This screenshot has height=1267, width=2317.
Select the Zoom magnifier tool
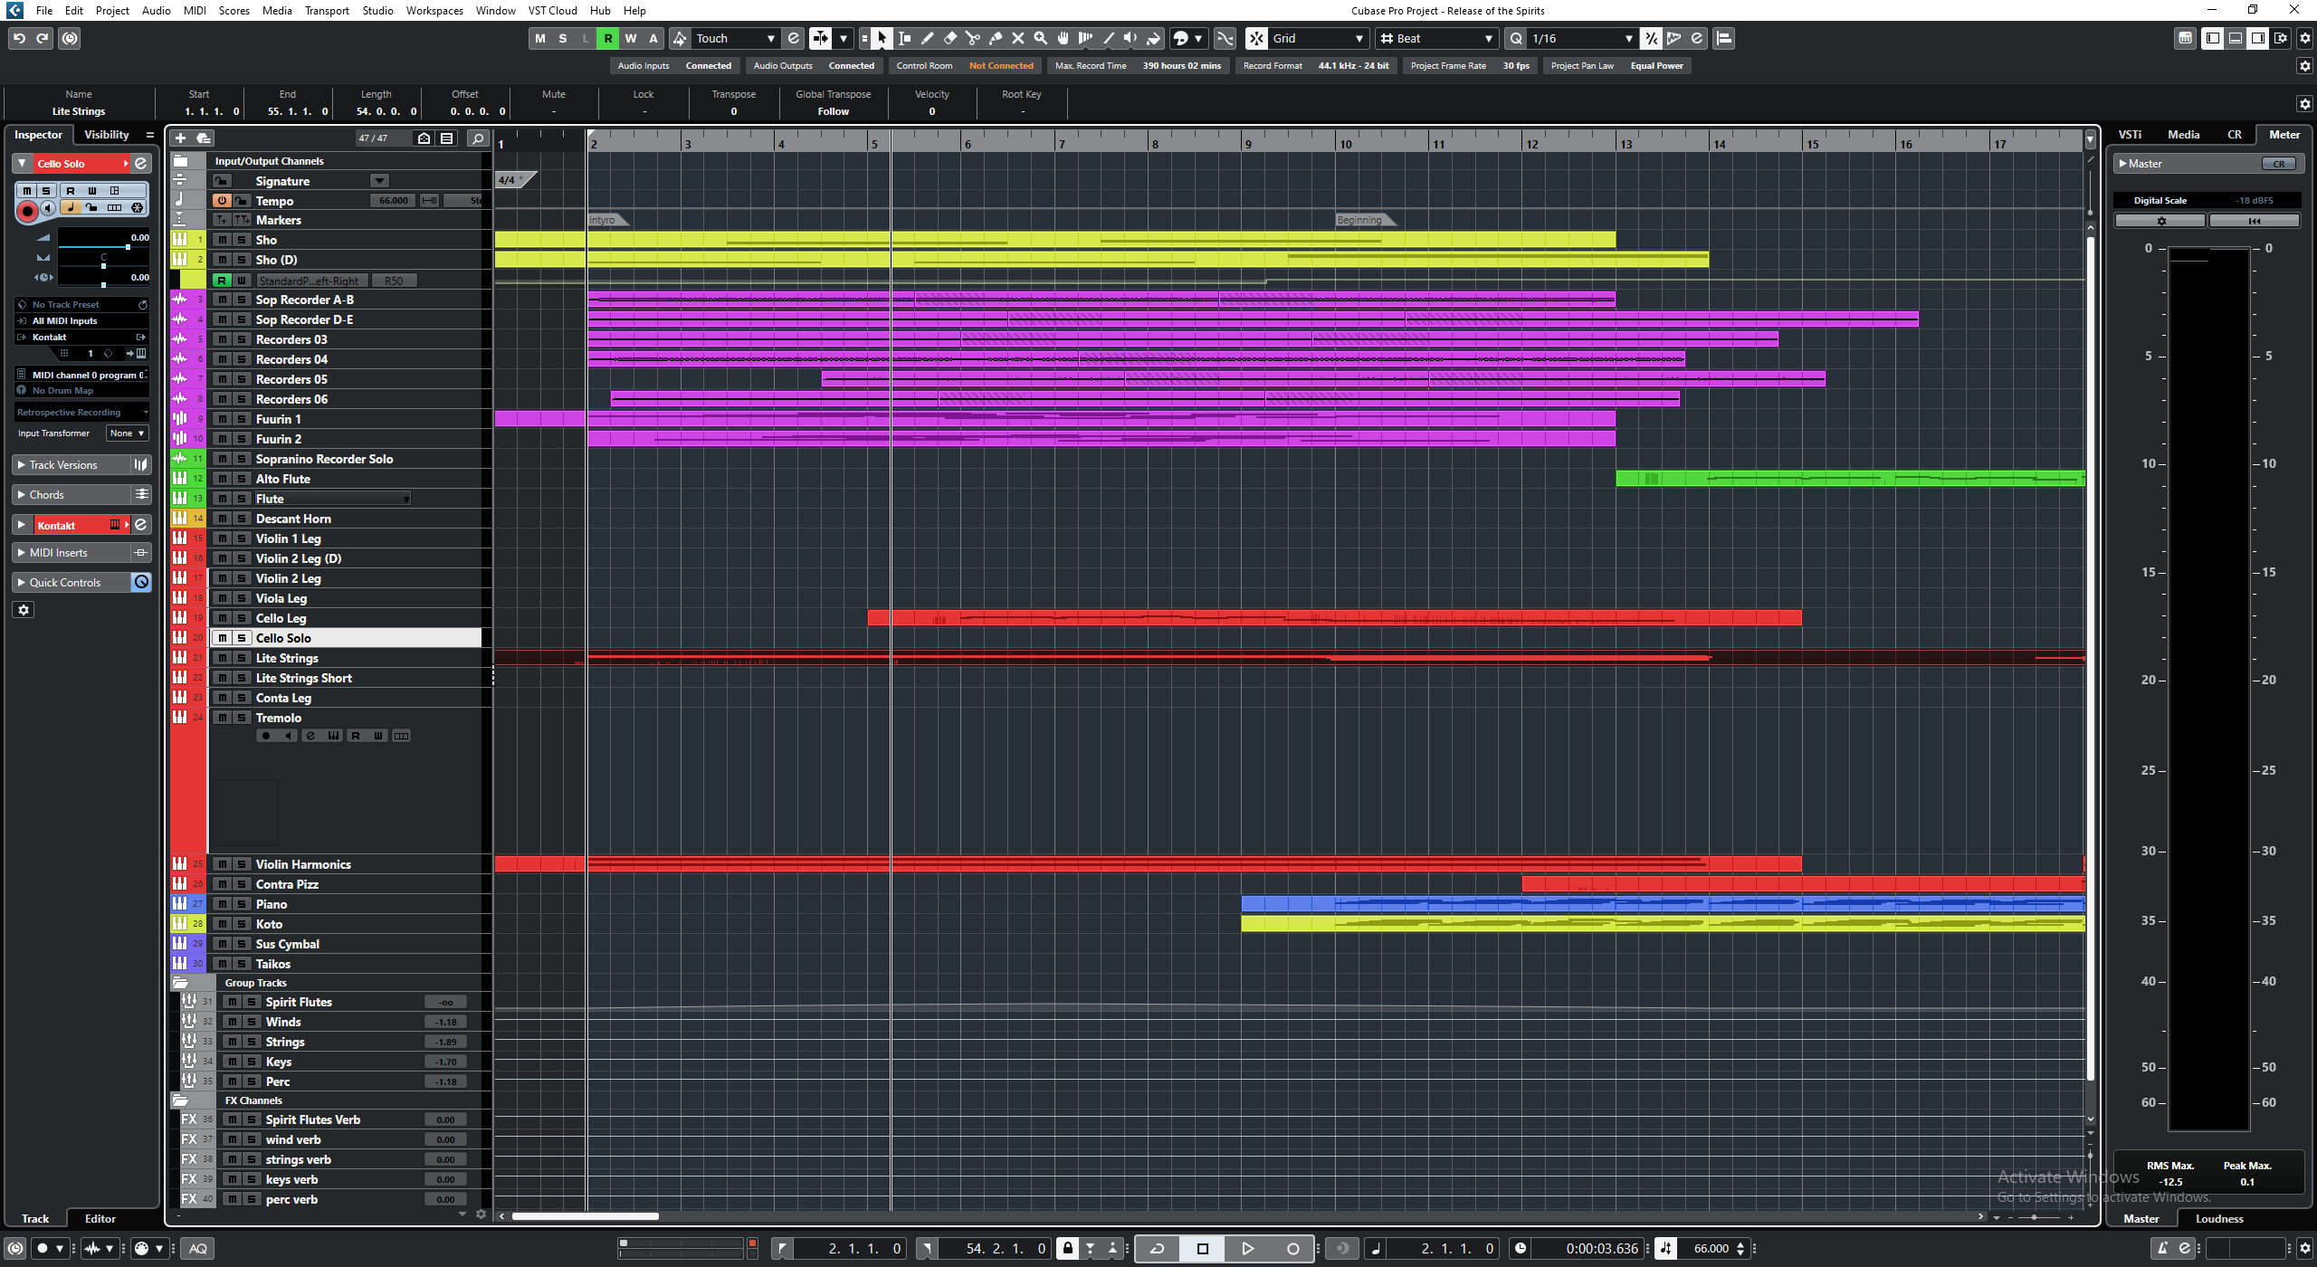pos(1040,38)
